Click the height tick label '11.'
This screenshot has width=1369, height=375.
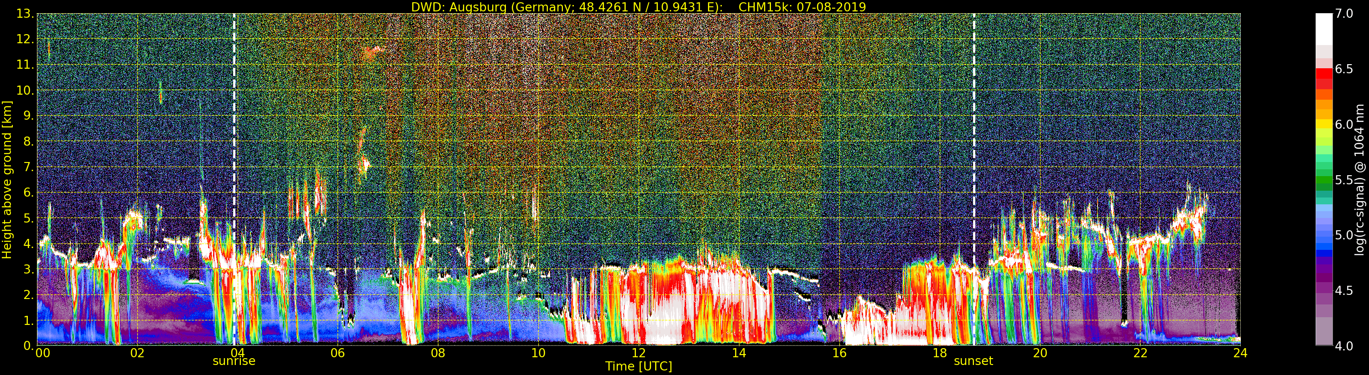tap(26, 65)
